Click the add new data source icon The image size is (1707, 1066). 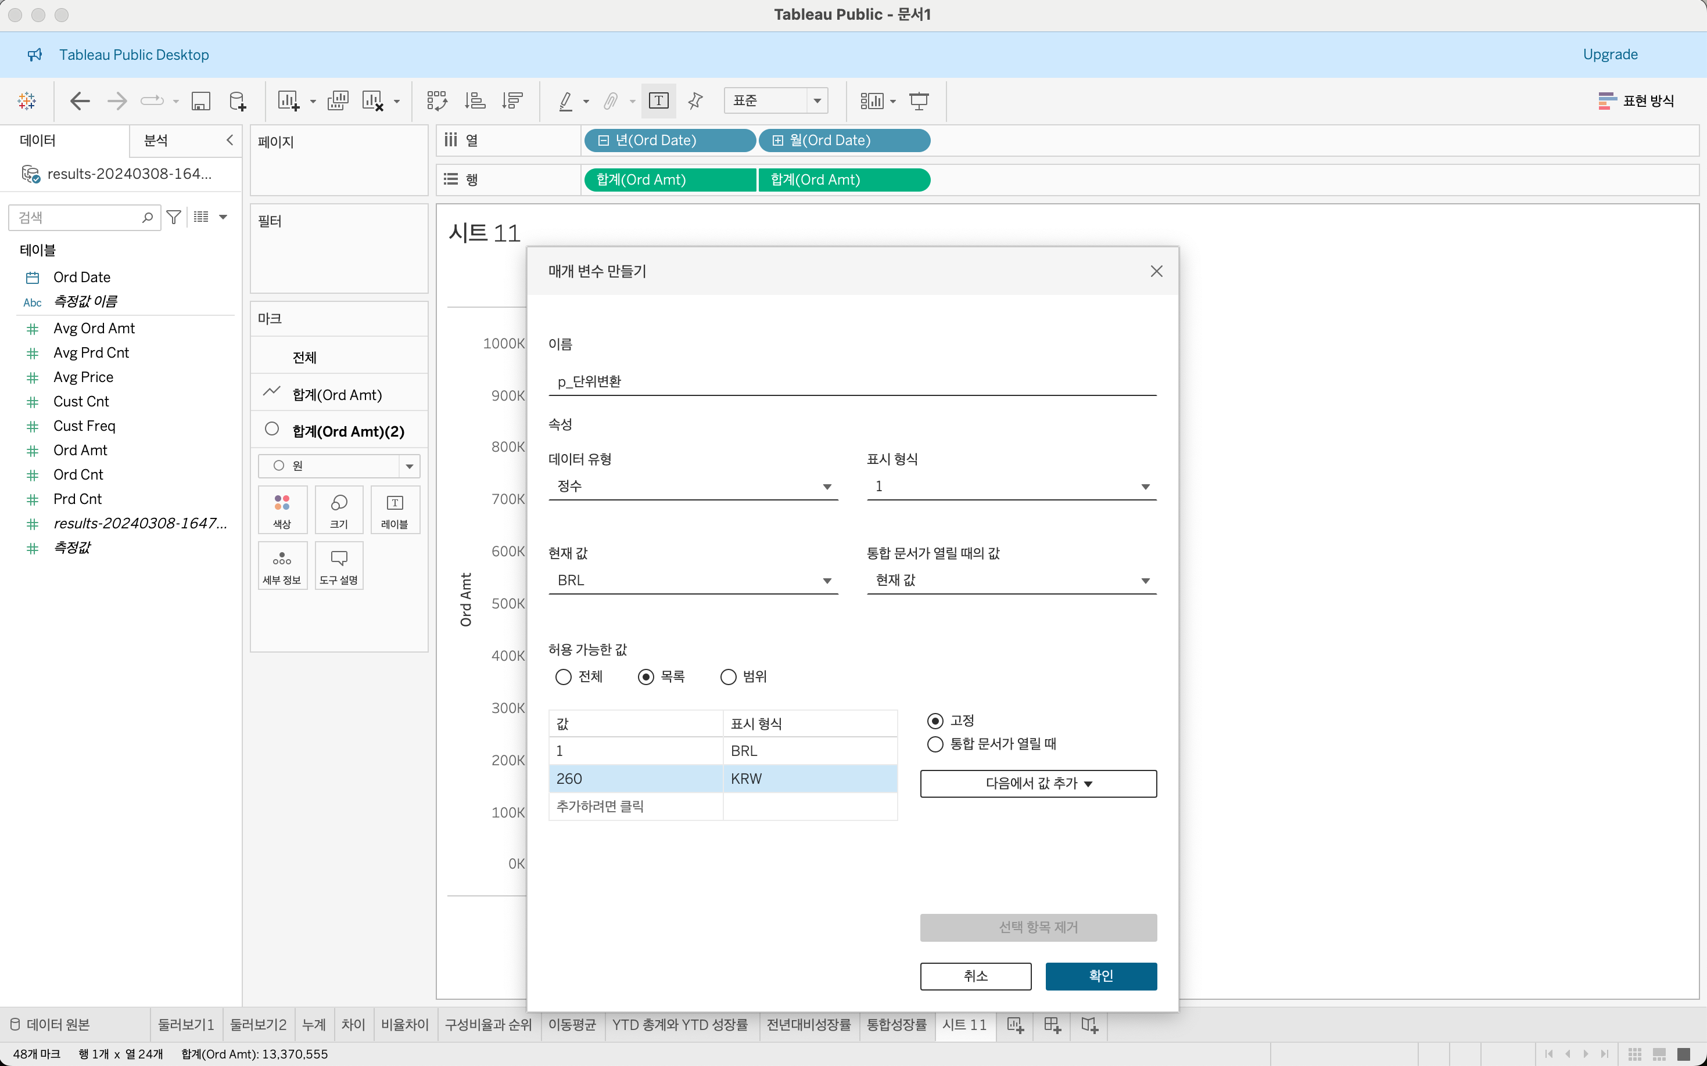pos(238,101)
